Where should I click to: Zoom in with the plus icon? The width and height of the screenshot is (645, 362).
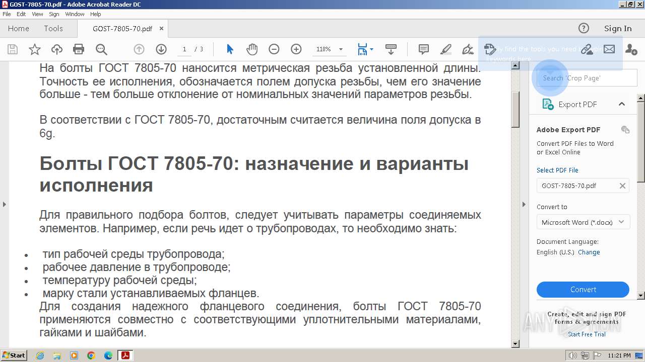point(296,49)
